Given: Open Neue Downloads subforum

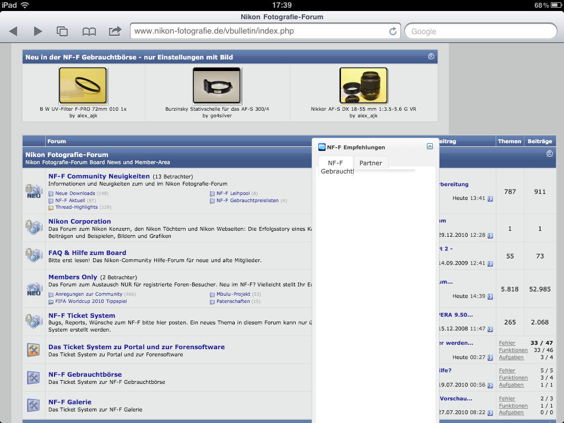Looking at the screenshot, I should (75, 193).
